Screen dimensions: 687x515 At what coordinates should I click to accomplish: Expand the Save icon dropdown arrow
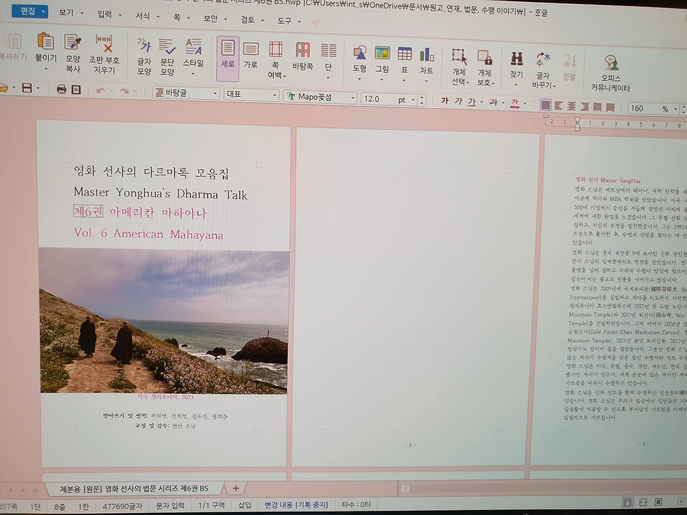click(38, 89)
